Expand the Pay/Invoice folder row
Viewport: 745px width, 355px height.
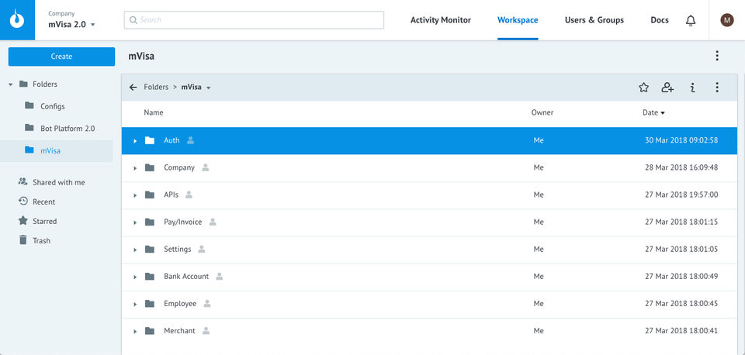pyautogui.click(x=135, y=222)
